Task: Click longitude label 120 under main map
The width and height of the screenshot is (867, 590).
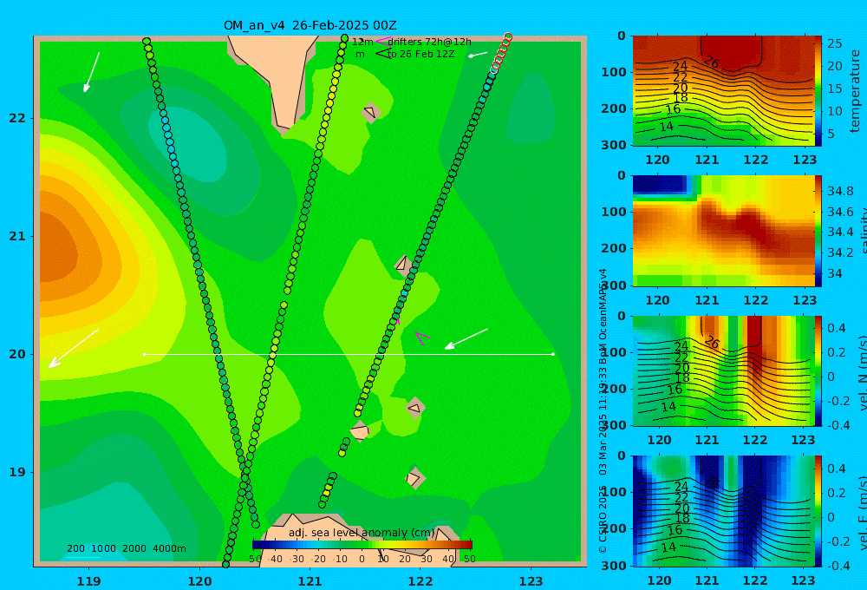Action: tap(199, 581)
